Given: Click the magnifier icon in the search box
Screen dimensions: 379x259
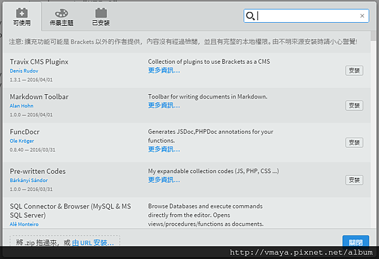Looking at the screenshot, I should [x=250, y=16].
